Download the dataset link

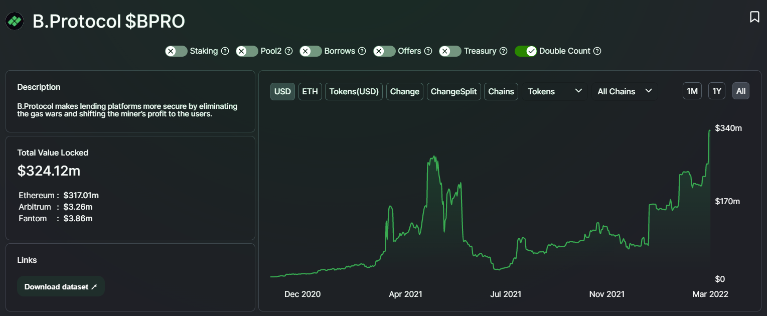coord(61,286)
